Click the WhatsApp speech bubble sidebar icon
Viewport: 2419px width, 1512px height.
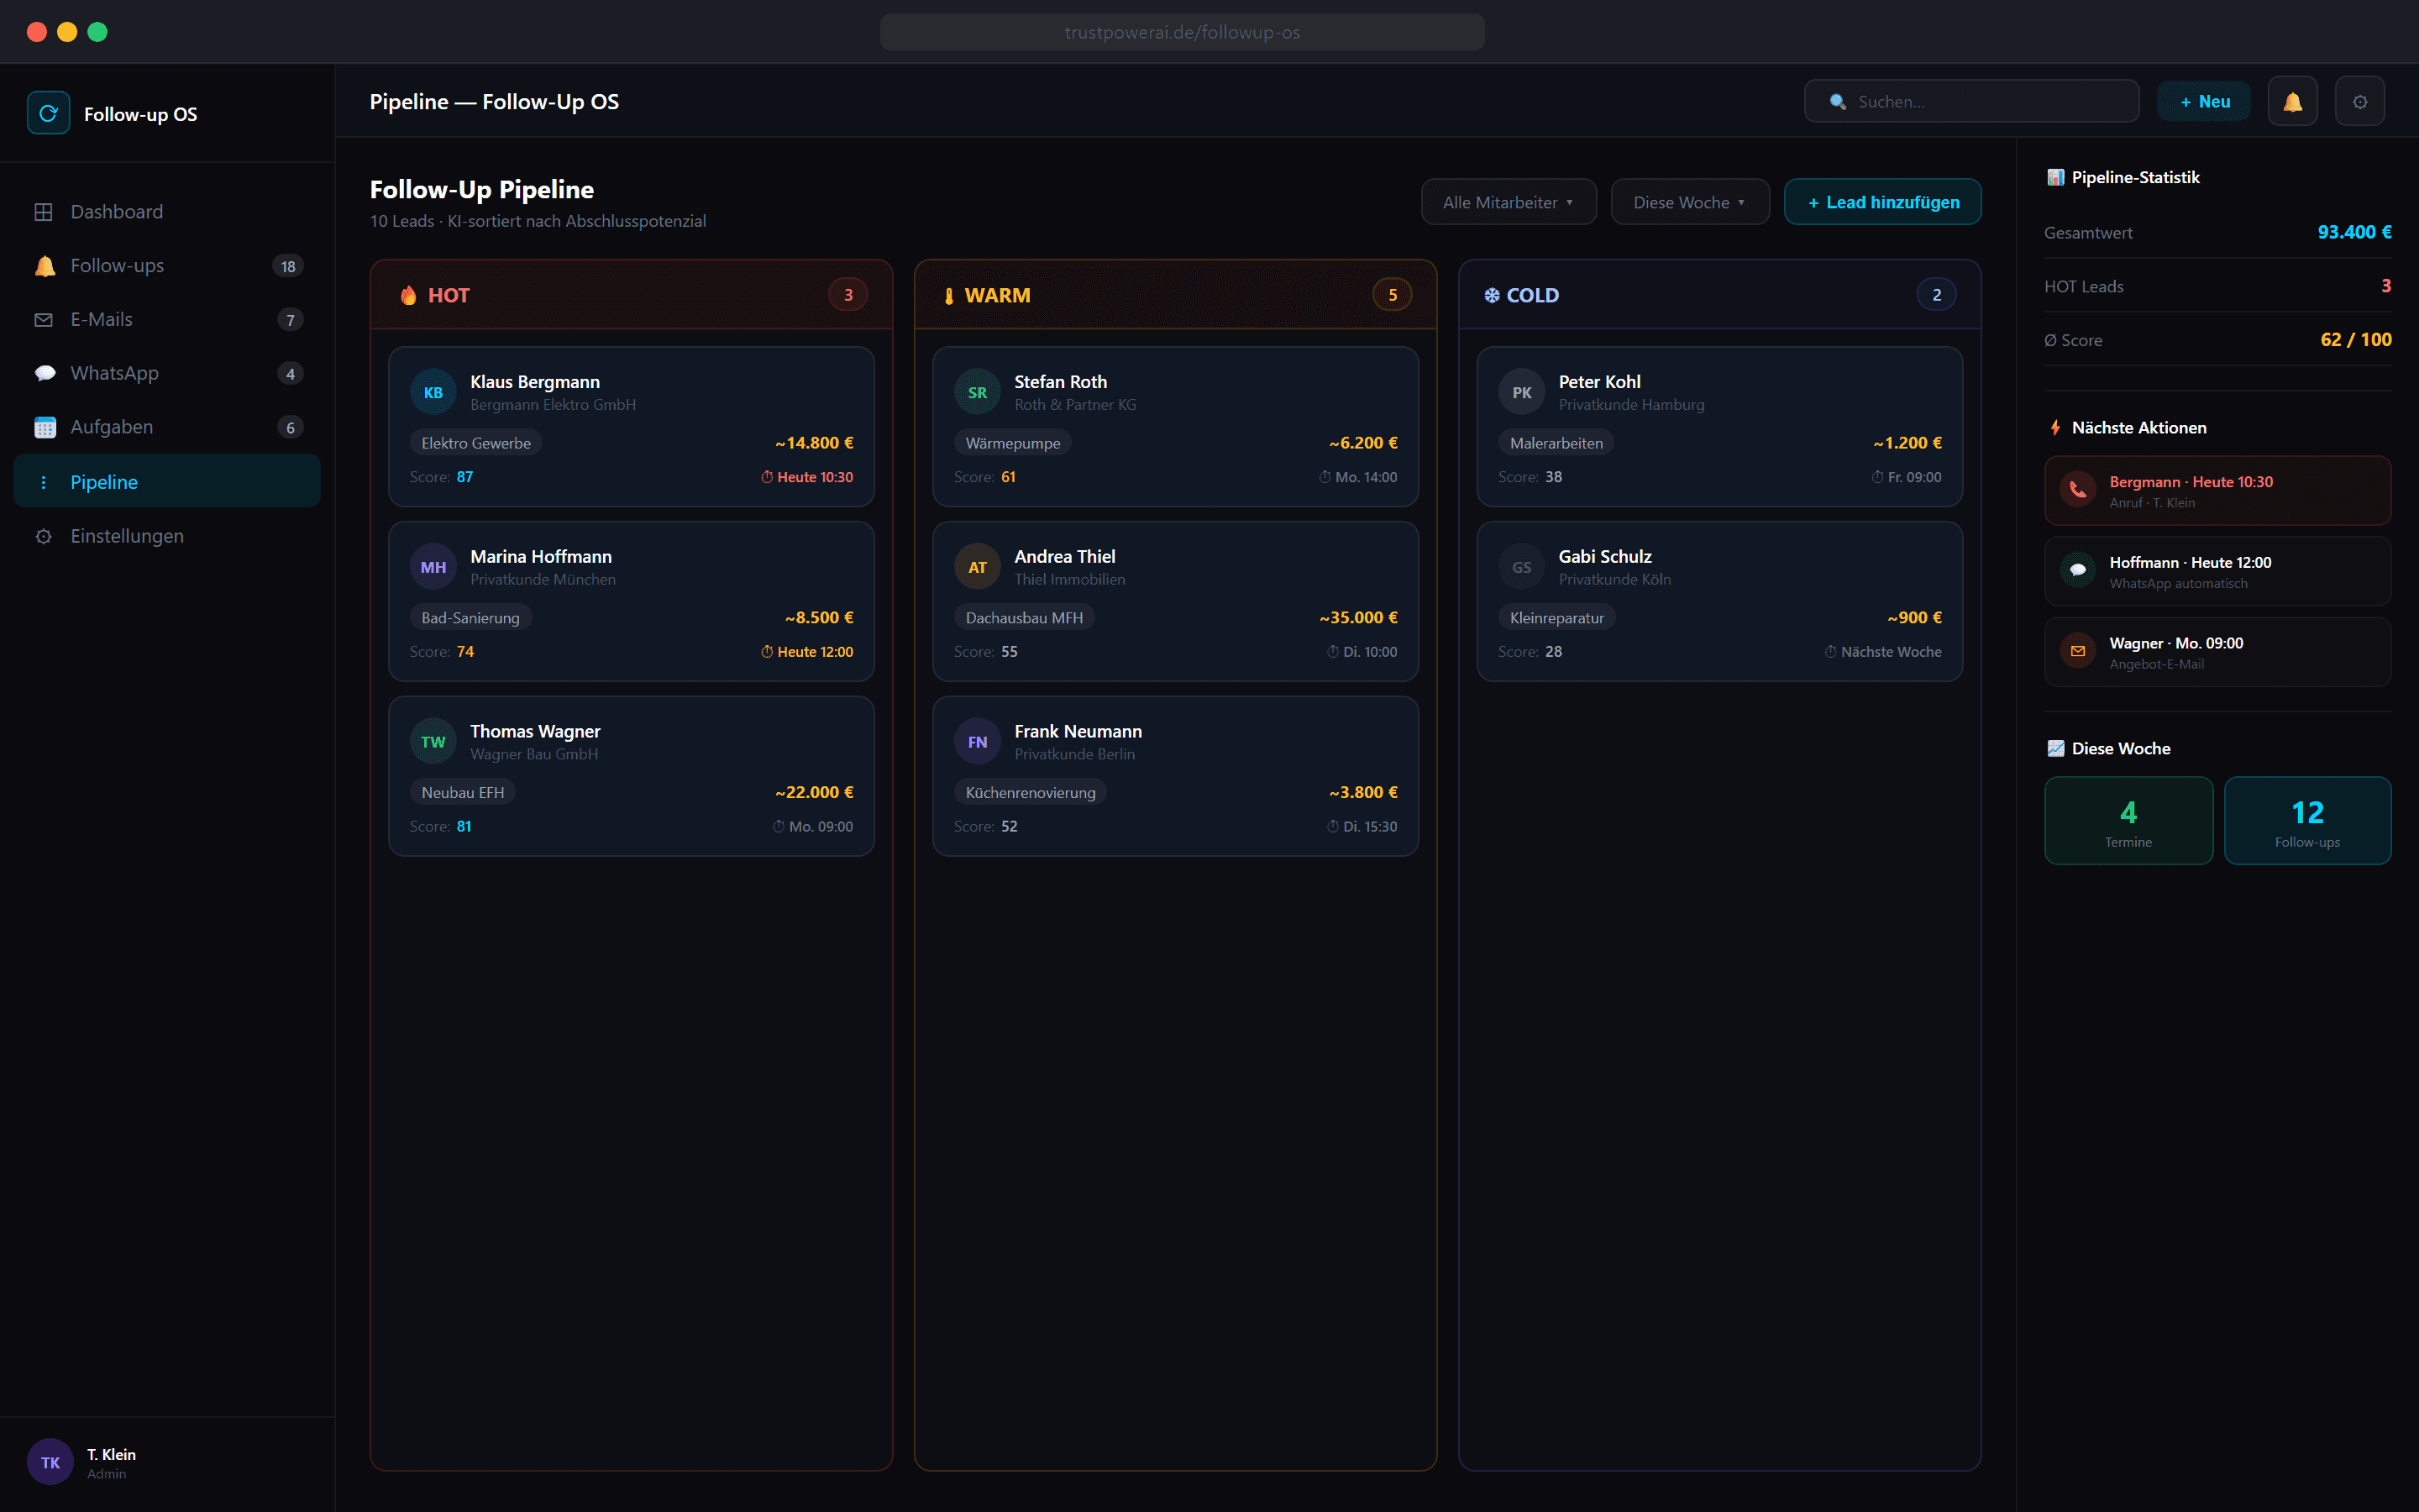point(44,373)
